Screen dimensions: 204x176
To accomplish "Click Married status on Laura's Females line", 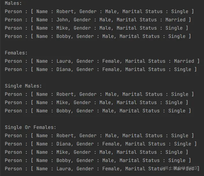I will coord(184,61).
